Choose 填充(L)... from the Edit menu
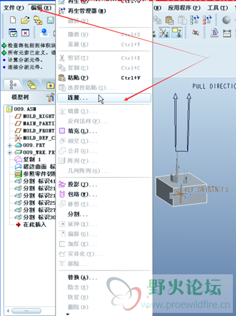The height and width of the screenshot is (316, 236). [104, 131]
